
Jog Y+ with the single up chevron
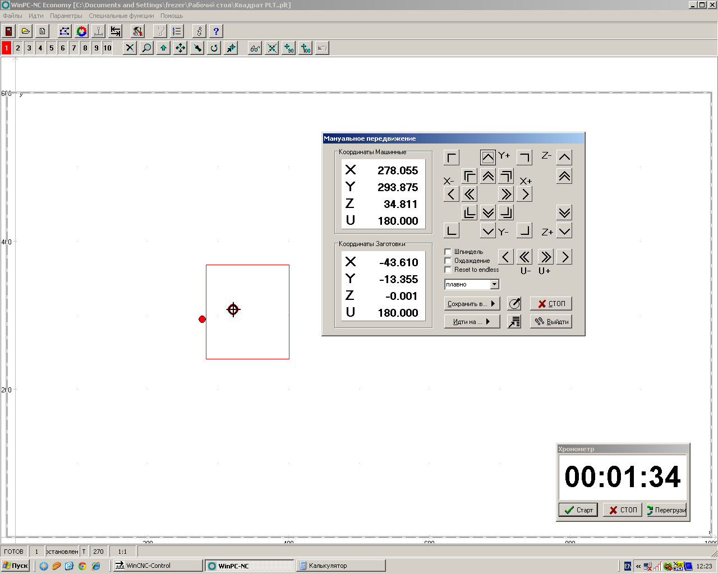[x=488, y=158]
